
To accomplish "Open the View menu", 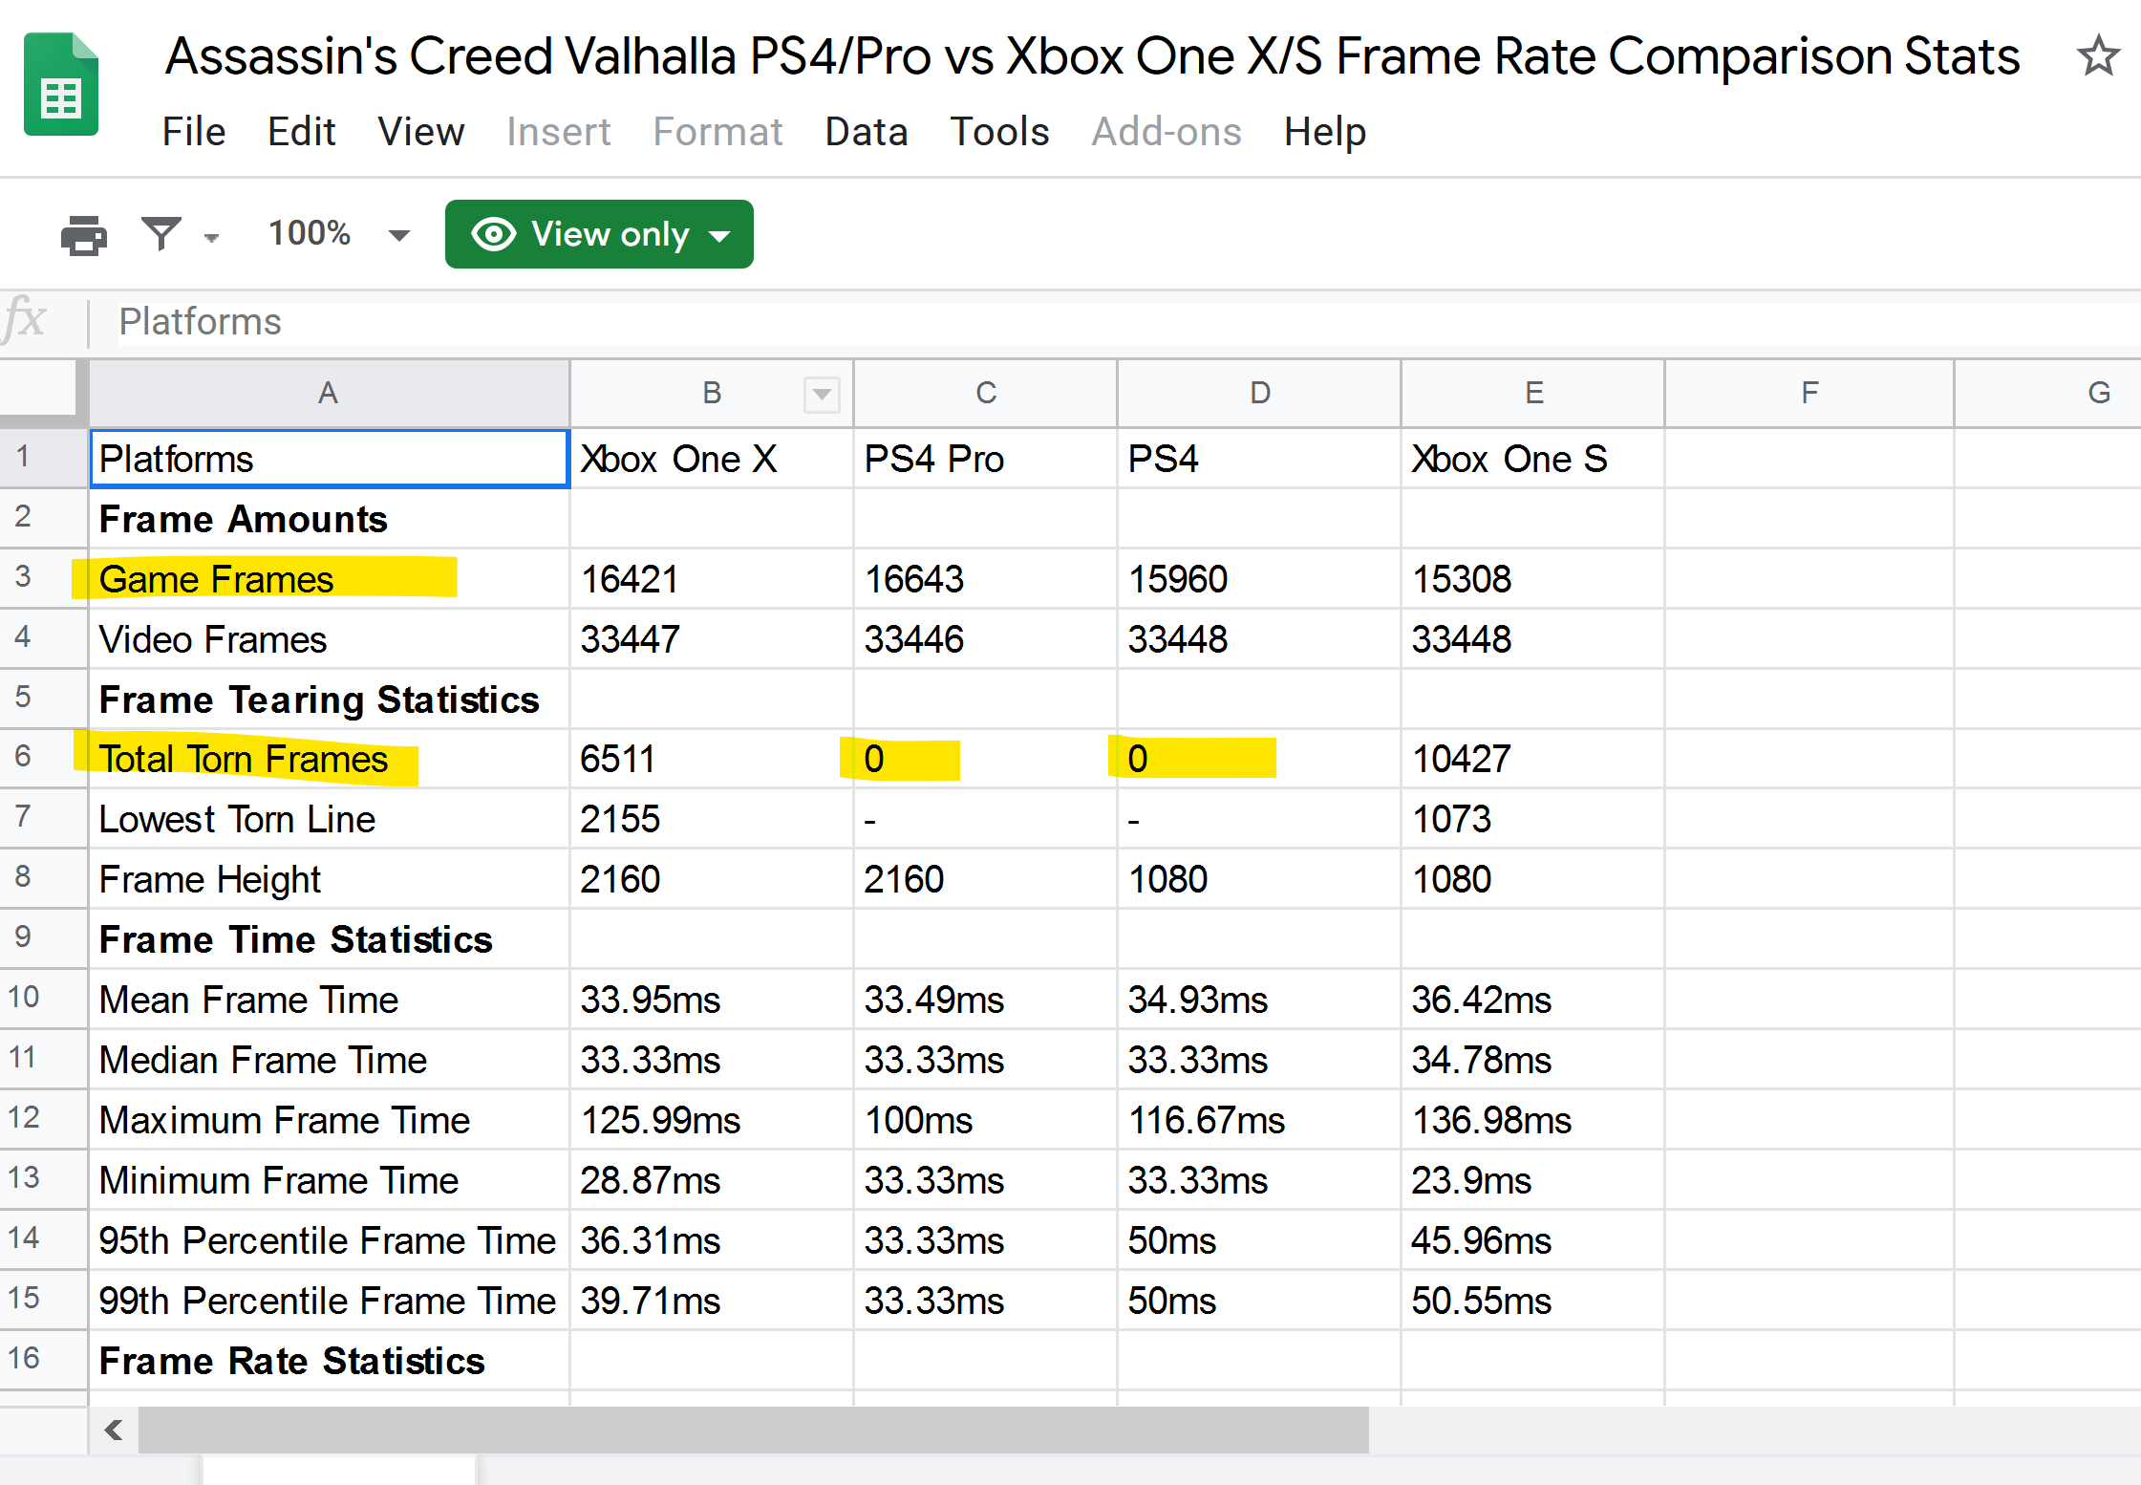I will pyautogui.click(x=420, y=132).
